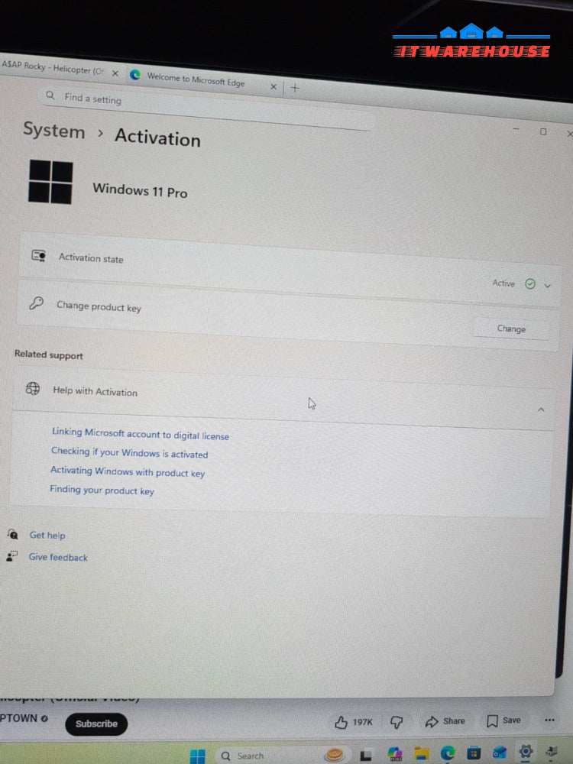
Task: Click the key icon beside Change product key
Action: [36, 303]
